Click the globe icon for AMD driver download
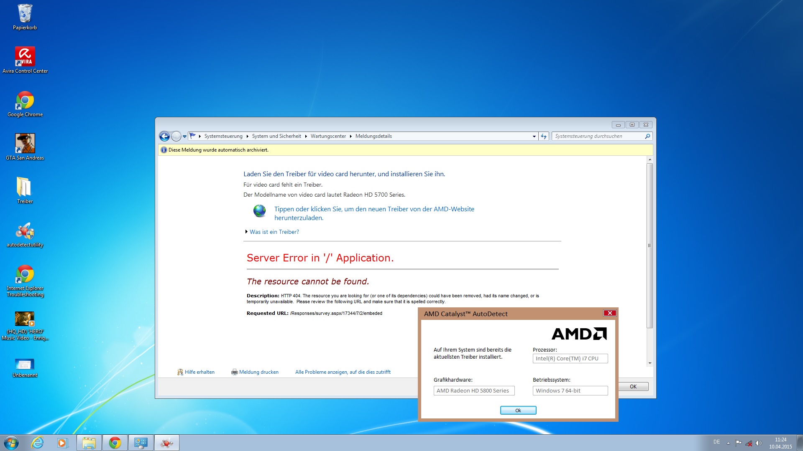 pyautogui.click(x=259, y=211)
